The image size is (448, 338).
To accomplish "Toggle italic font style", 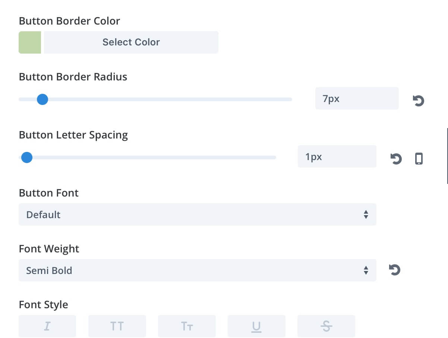I will [47, 326].
